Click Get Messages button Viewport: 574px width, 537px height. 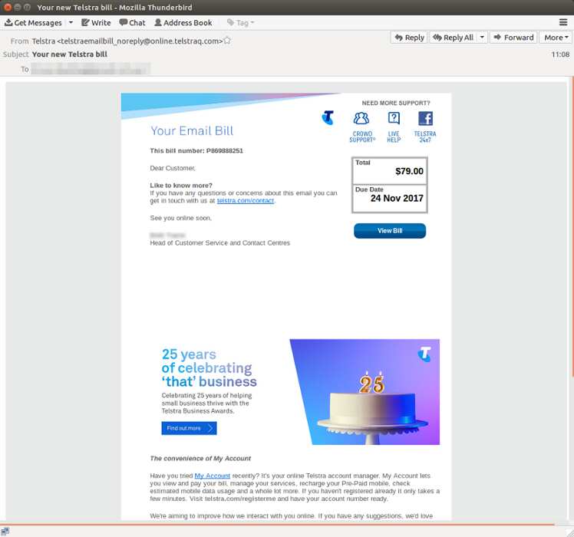(33, 23)
